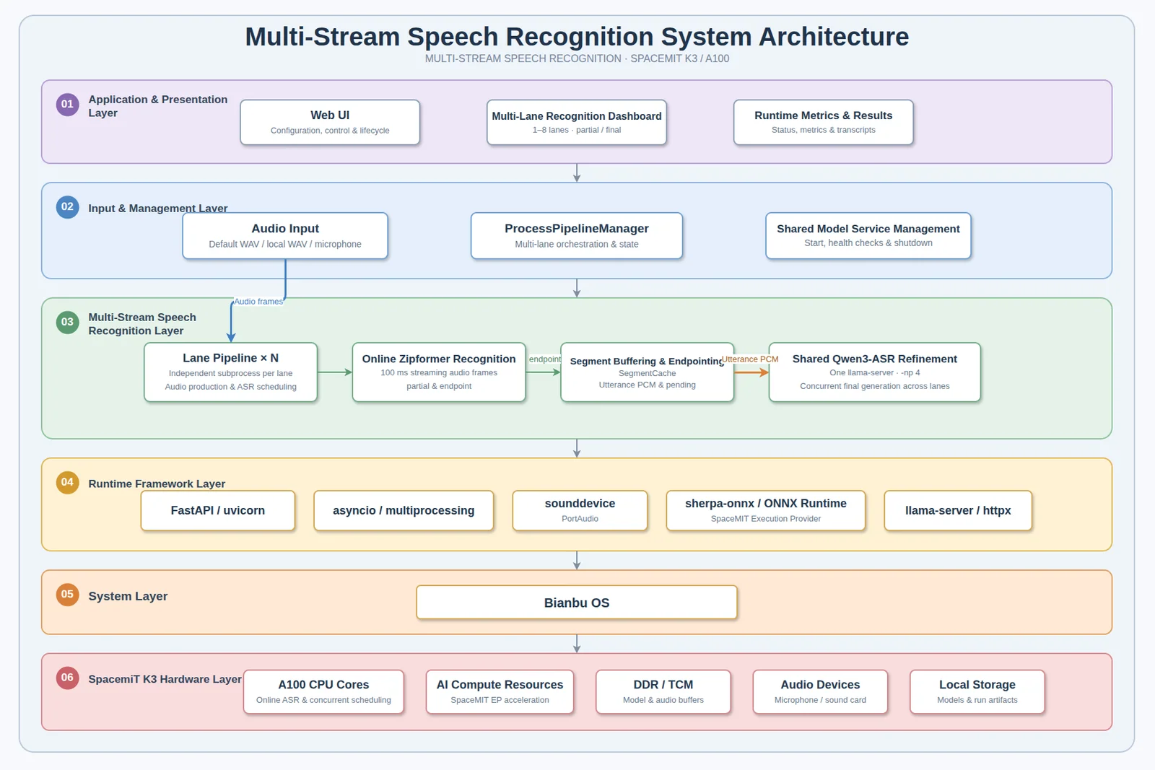
Task: Select Shared Model Service Management box
Action: [868, 235]
